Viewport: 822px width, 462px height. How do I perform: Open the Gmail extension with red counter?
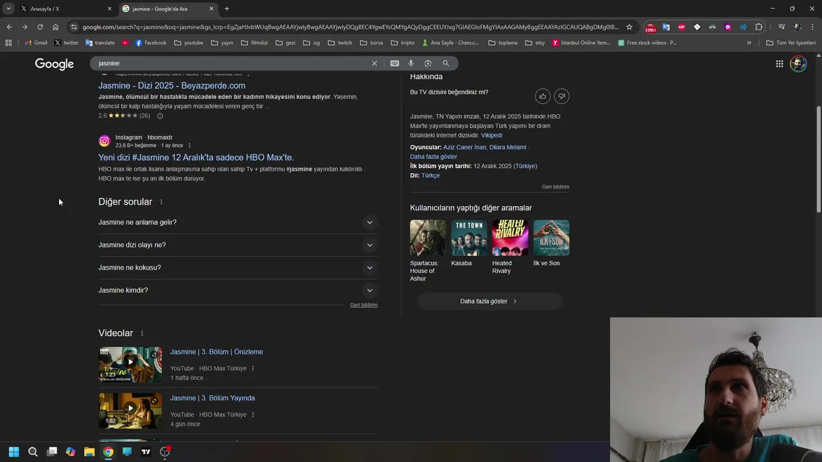point(651,27)
